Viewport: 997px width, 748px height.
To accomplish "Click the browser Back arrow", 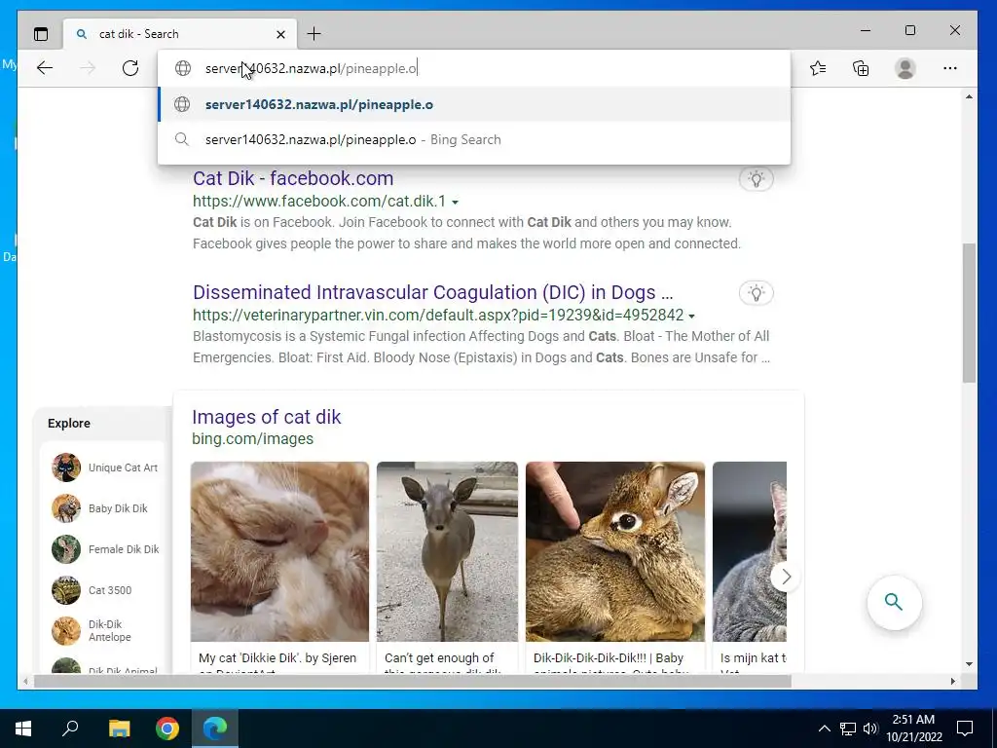I will (45, 68).
